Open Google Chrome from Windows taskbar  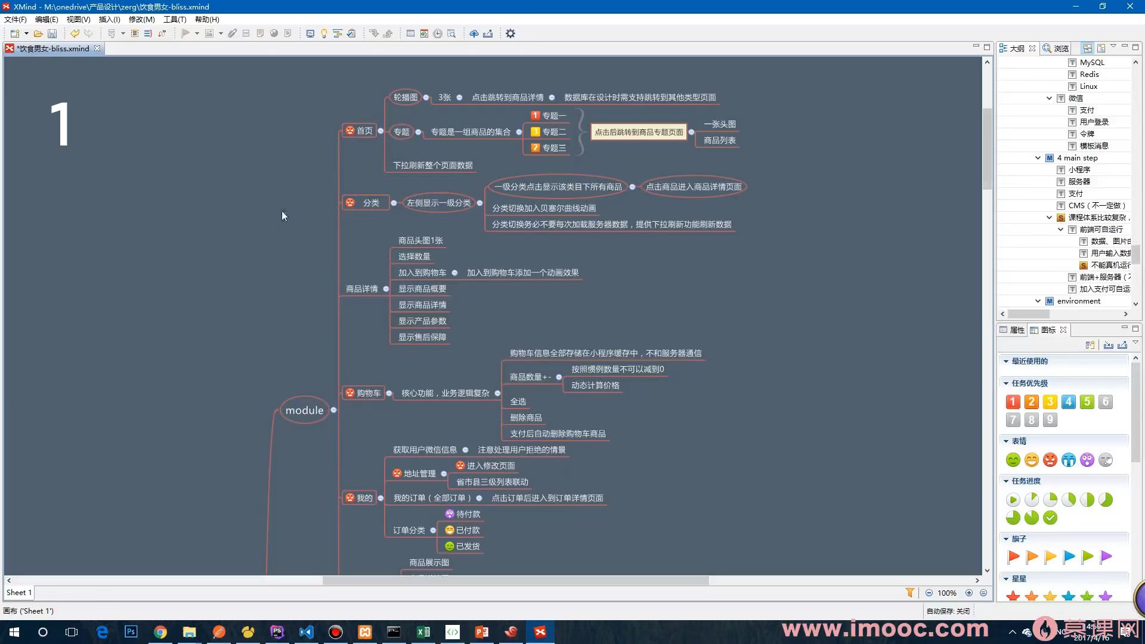point(160,632)
